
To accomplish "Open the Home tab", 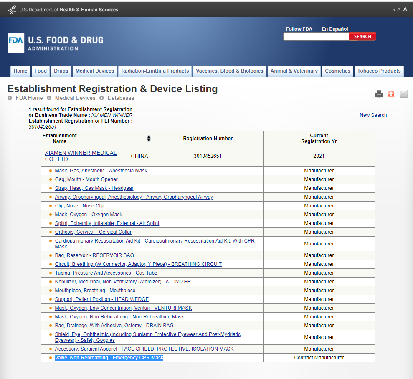I will point(20,71).
